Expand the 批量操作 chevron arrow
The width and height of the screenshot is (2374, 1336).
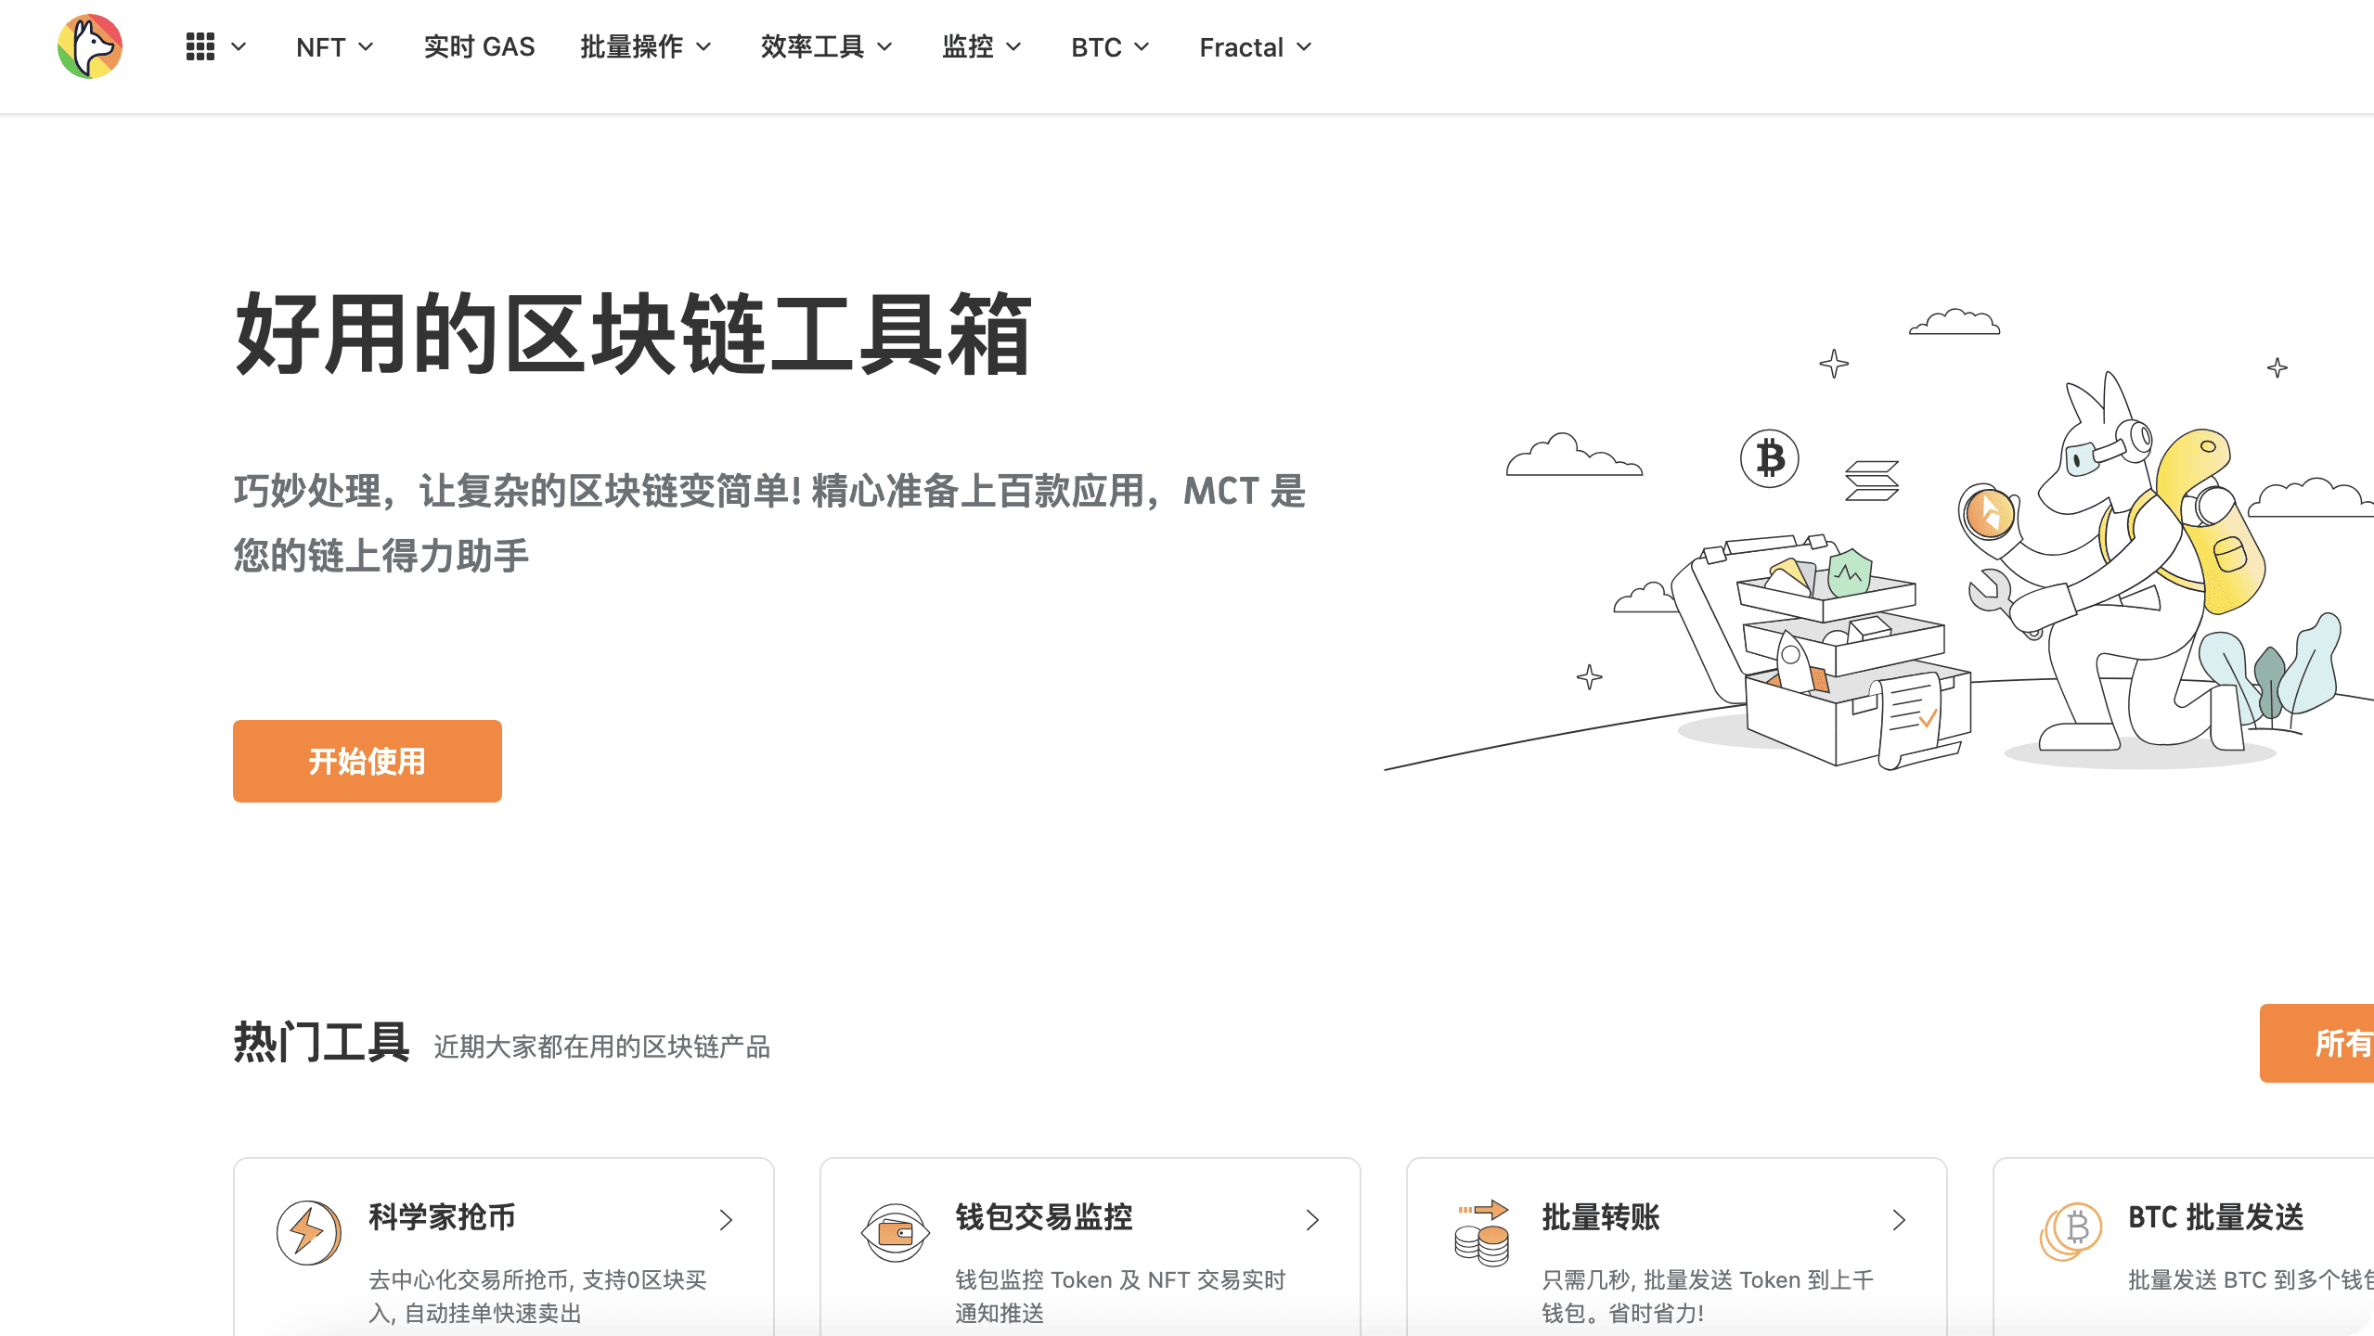pyautogui.click(x=703, y=47)
